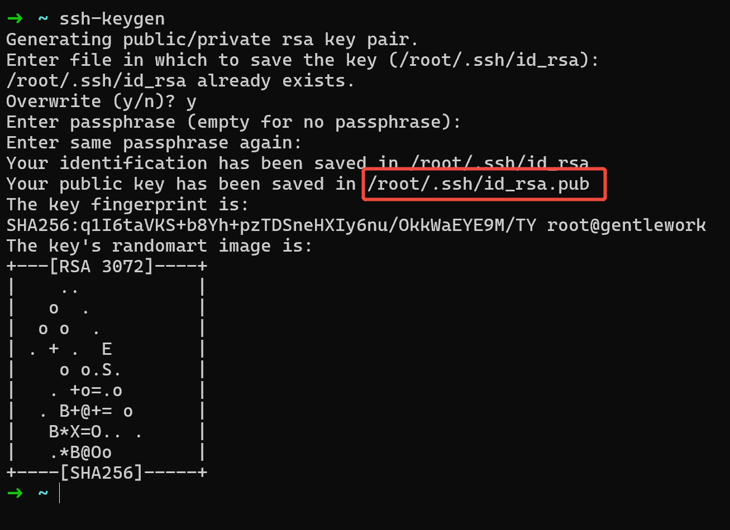Click the root@gentlework host text

[626, 225]
